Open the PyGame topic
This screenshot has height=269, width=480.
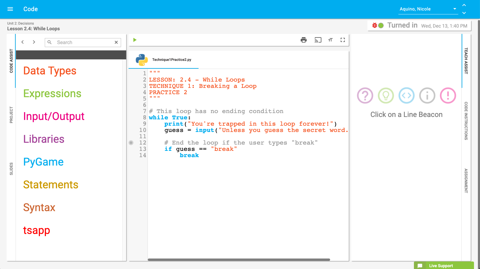point(44,162)
